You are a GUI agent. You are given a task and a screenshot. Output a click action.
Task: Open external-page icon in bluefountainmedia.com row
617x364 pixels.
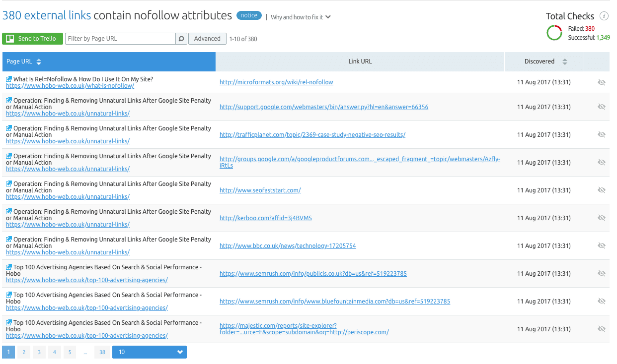[9, 295]
